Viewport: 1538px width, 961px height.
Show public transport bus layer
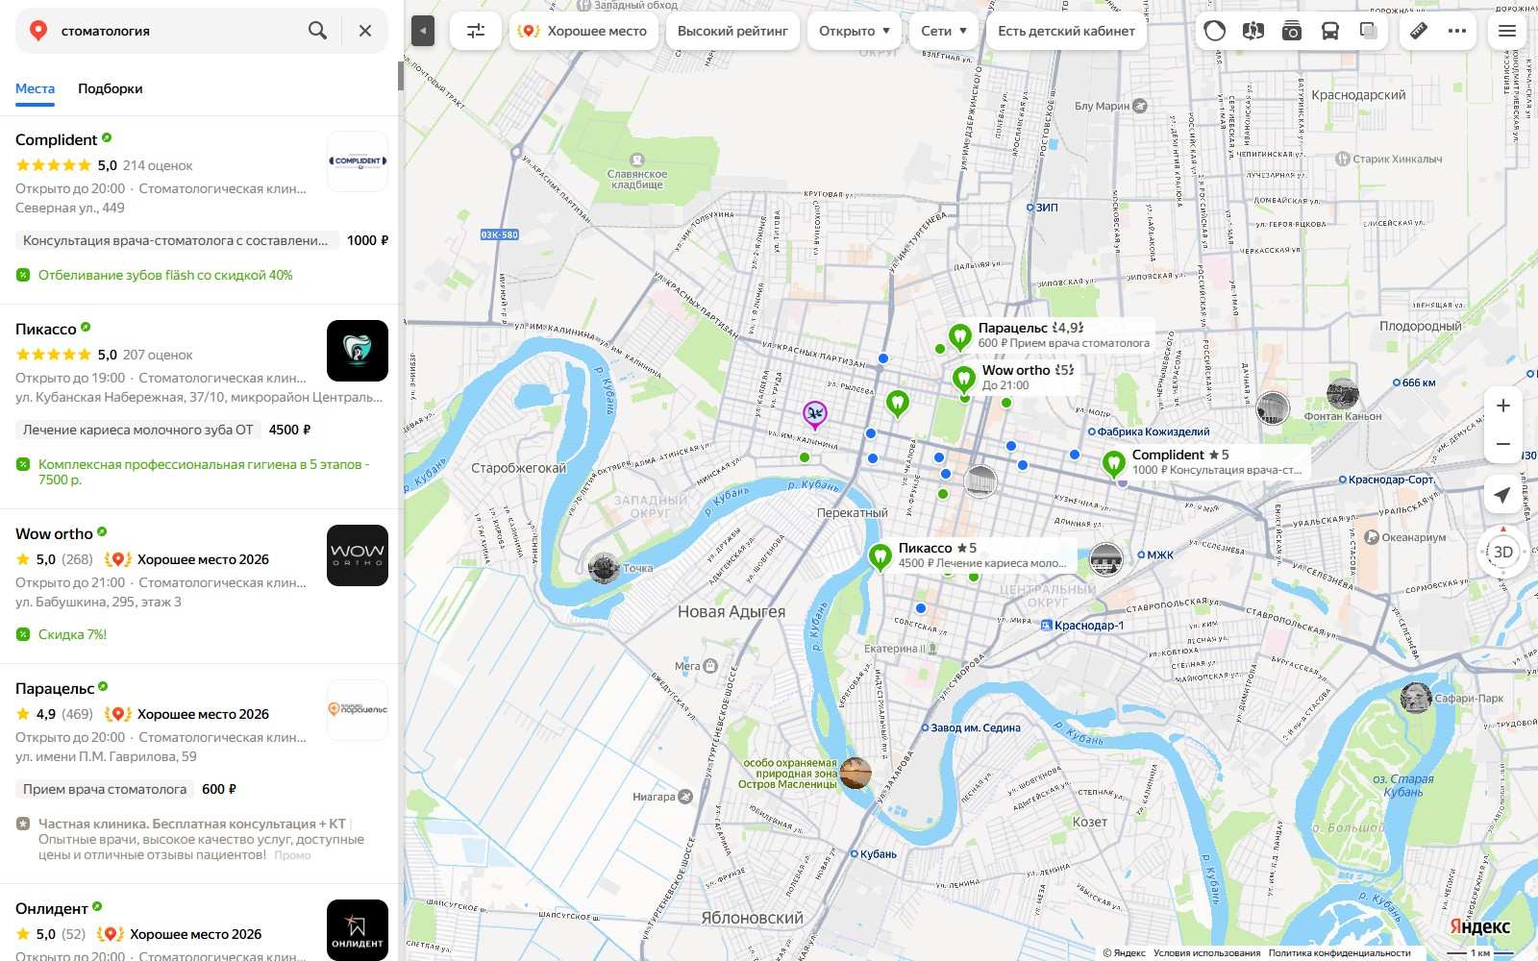(x=1330, y=31)
